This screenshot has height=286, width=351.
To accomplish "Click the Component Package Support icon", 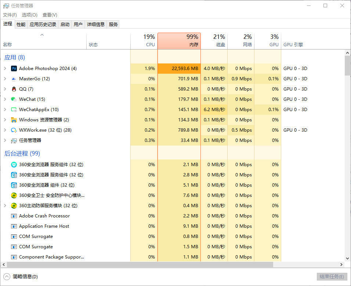I will 14,257.
